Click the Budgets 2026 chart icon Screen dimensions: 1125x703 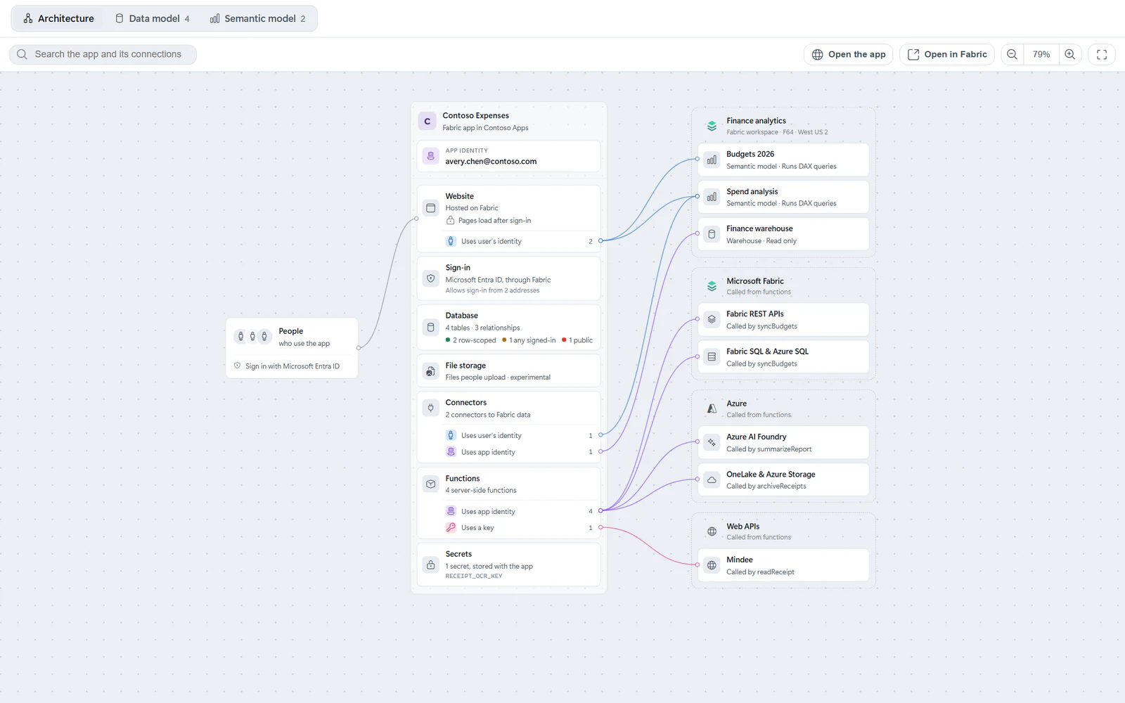point(712,160)
